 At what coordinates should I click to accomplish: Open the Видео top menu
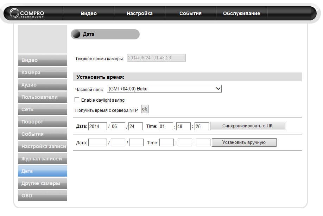coord(89,13)
